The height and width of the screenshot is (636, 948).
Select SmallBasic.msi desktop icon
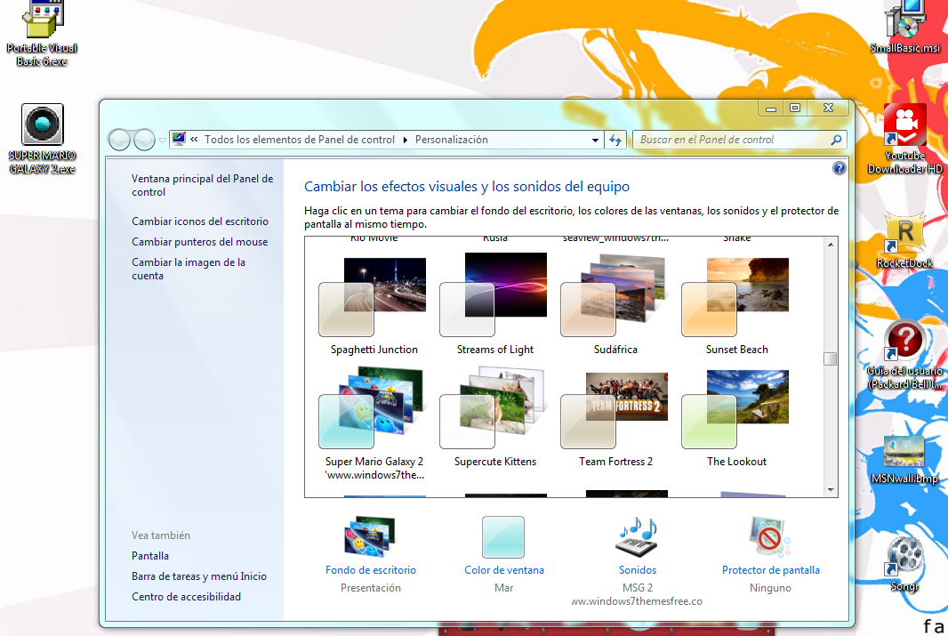tap(905, 28)
